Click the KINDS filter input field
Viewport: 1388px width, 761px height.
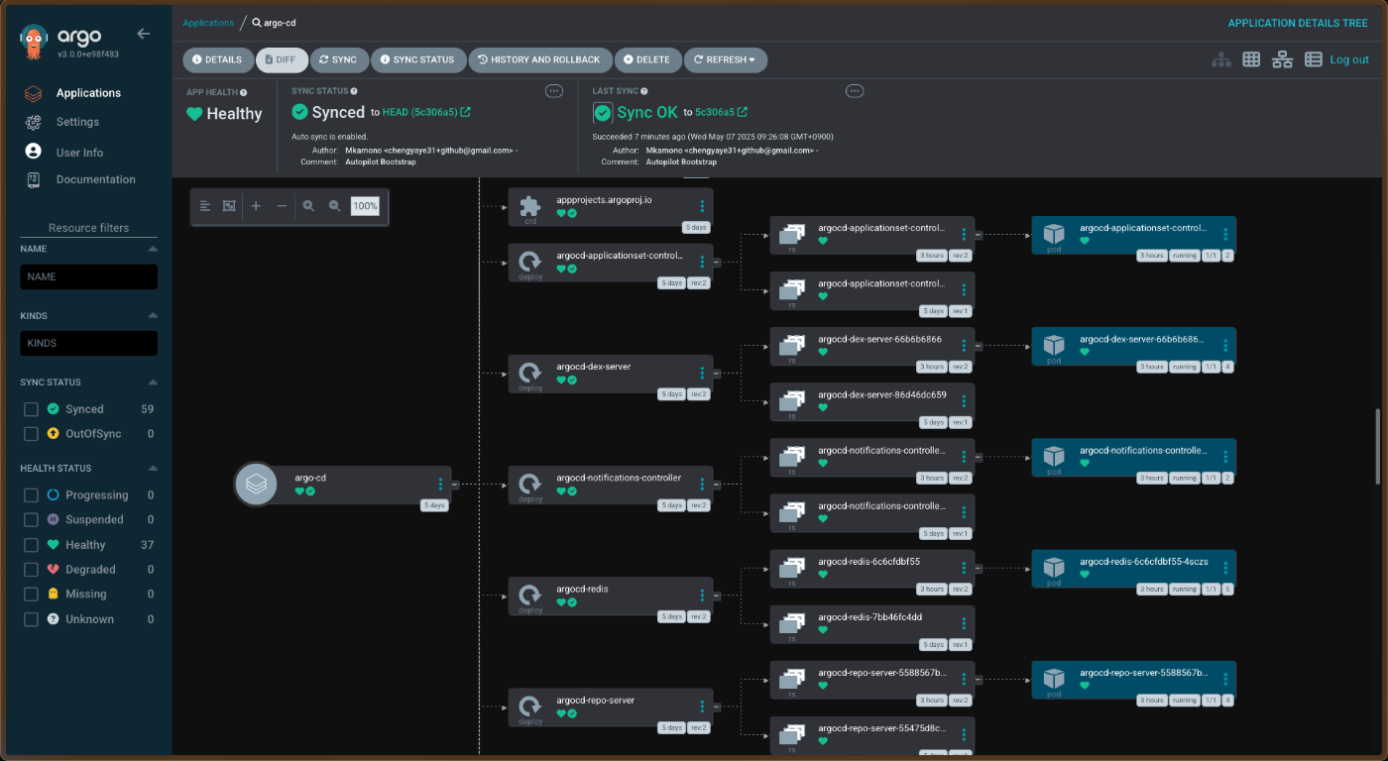88,343
